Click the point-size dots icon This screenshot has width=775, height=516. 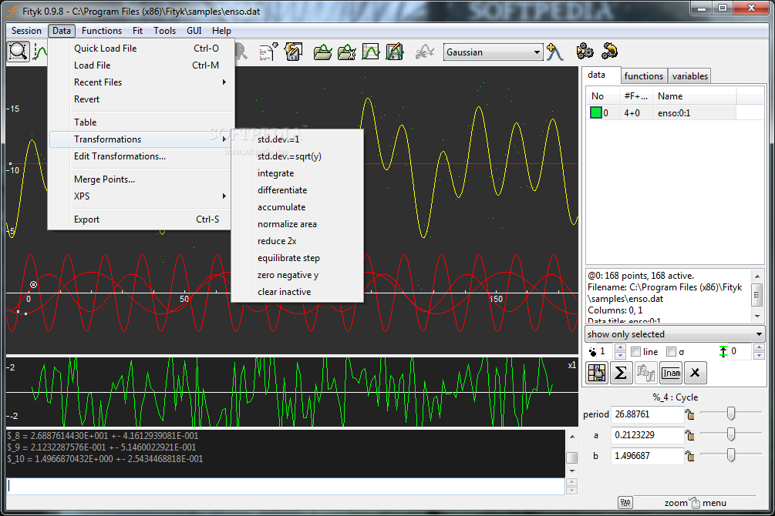click(x=592, y=352)
